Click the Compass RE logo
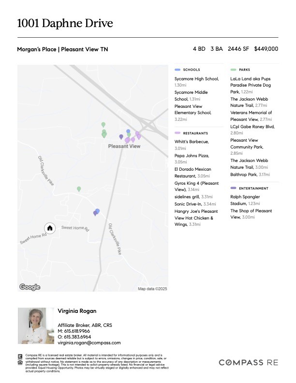 (249, 363)
